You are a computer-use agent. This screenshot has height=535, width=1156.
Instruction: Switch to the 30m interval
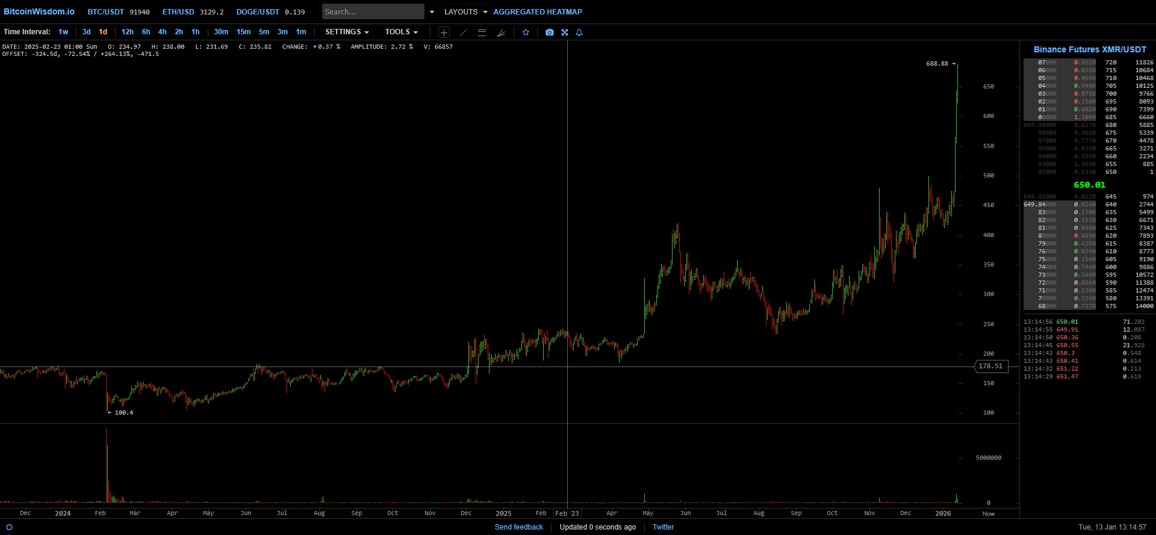click(x=221, y=32)
